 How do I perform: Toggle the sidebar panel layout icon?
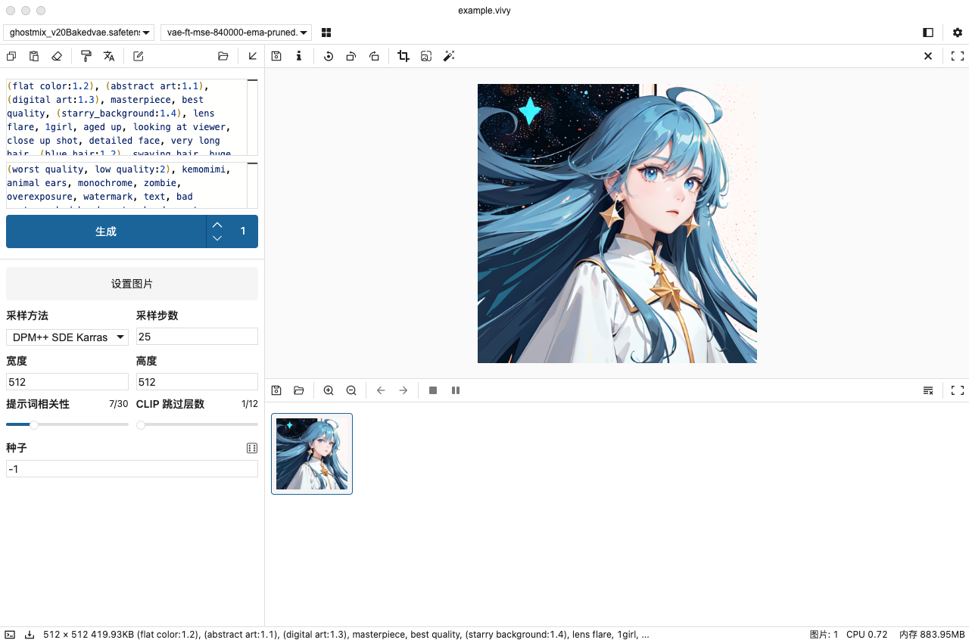coord(928,33)
